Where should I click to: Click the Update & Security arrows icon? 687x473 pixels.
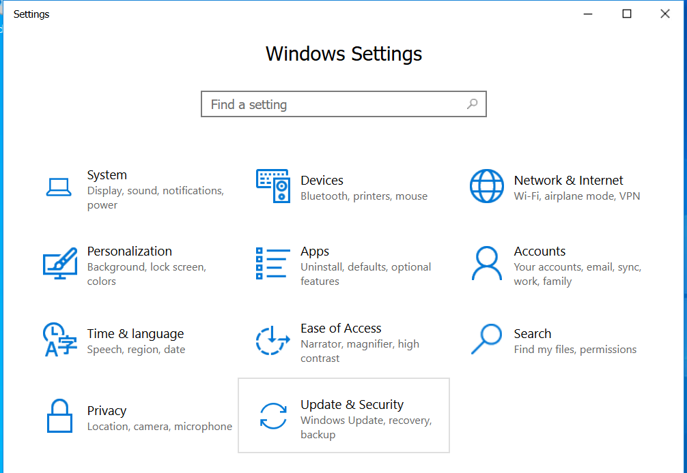click(x=273, y=416)
